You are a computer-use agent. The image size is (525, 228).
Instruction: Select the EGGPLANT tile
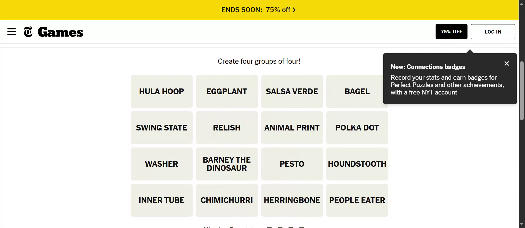tap(227, 91)
